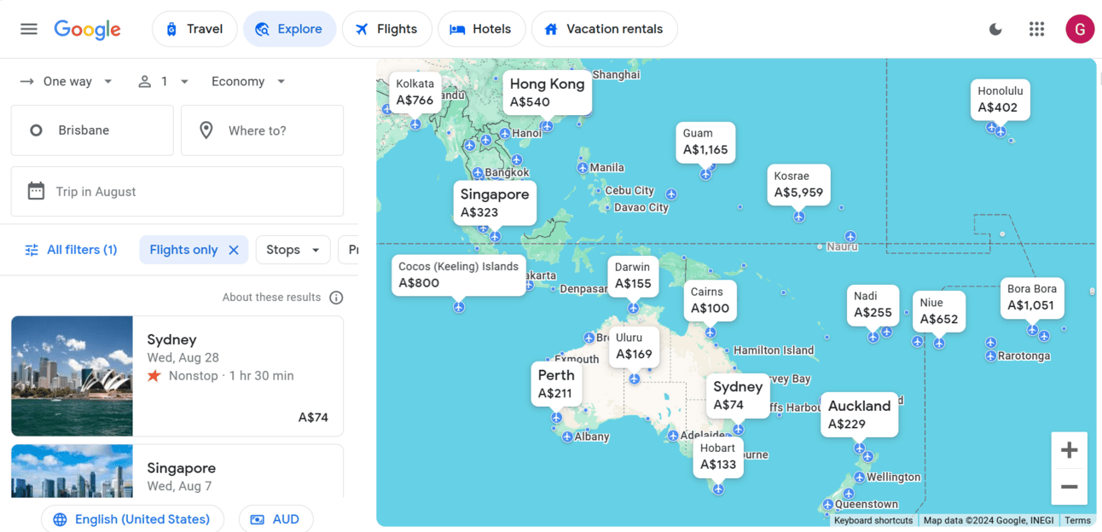Zoom in on the map

(x=1070, y=450)
